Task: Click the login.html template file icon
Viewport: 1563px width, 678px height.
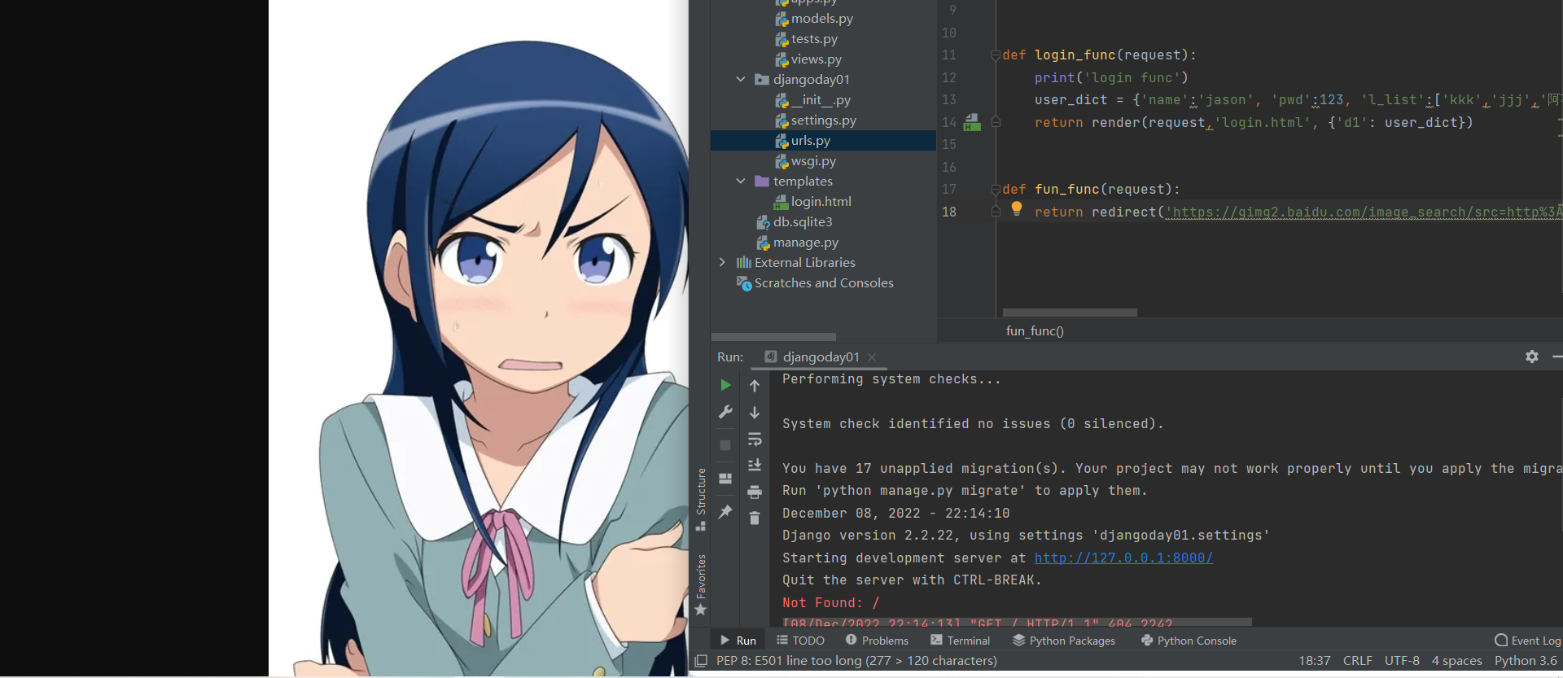Action: point(781,202)
